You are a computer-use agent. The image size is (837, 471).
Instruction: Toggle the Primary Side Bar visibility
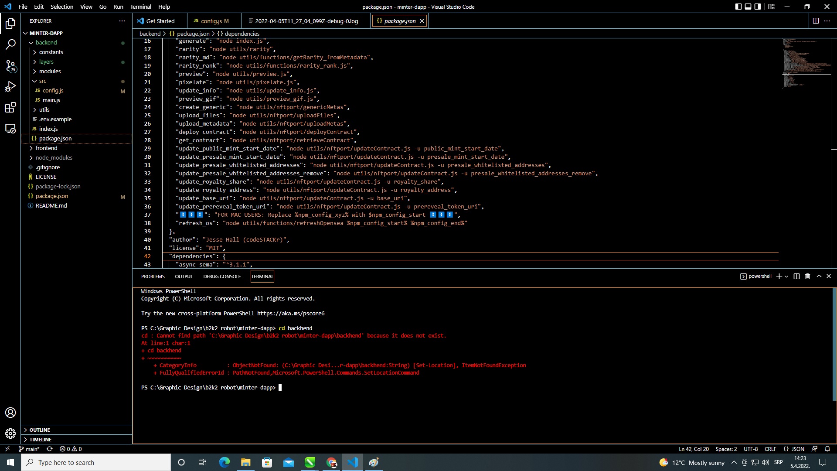pyautogui.click(x=738, y=7)
